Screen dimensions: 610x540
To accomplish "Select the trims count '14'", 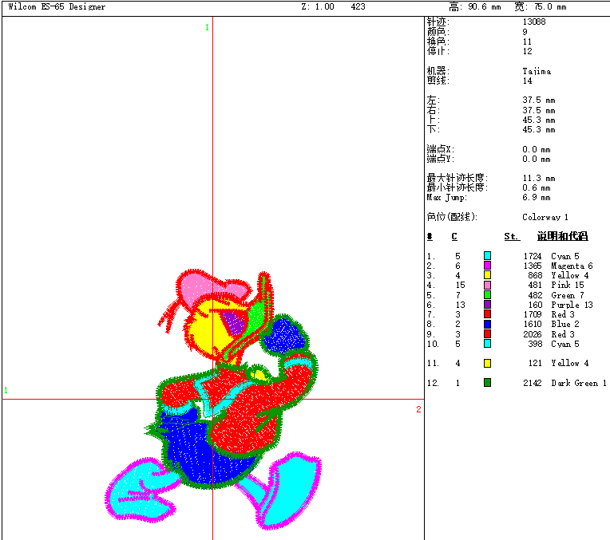I will pos(527,81).
